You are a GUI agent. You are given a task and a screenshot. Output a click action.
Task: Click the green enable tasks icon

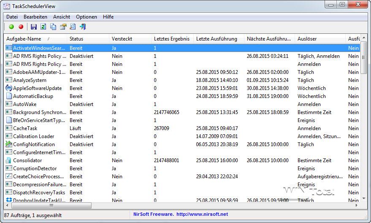[11, 27]
